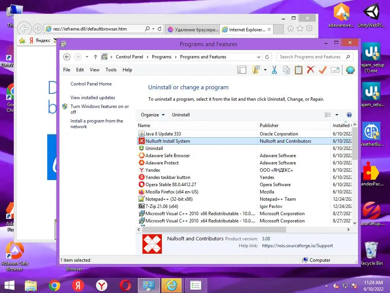Click the Copy toolbar icon
This screenshot has width=390, height=293.
(286, 70)
